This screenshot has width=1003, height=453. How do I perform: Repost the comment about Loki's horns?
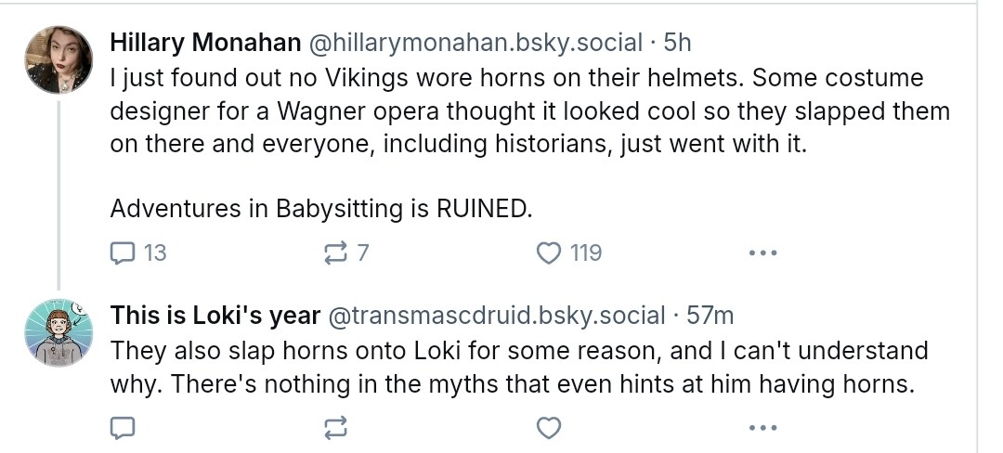[335, 427]
